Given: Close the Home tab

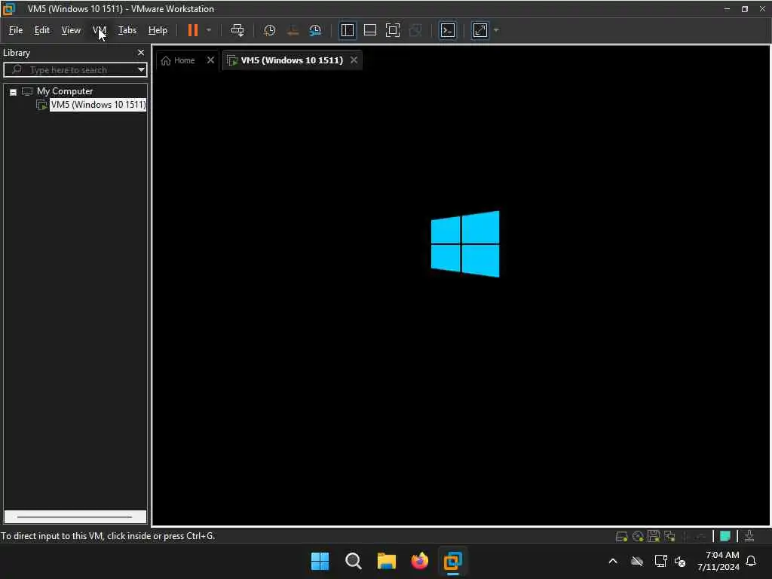Looking at the screenshot, I should 211,60.
